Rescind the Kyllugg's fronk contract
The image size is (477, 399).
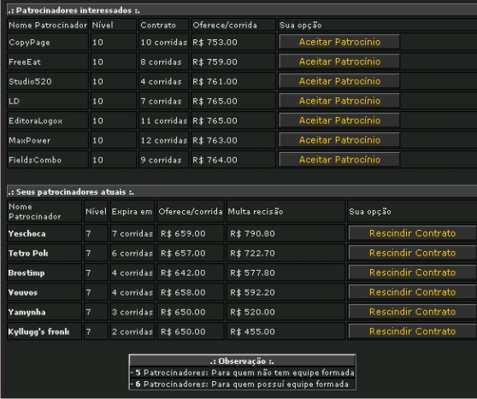[412, 332]
